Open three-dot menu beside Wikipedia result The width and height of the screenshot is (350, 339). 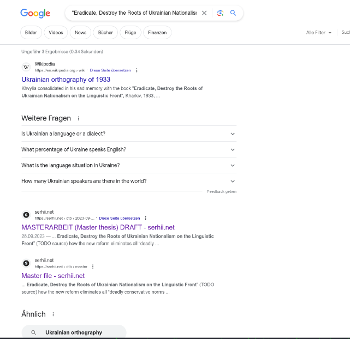137,70
